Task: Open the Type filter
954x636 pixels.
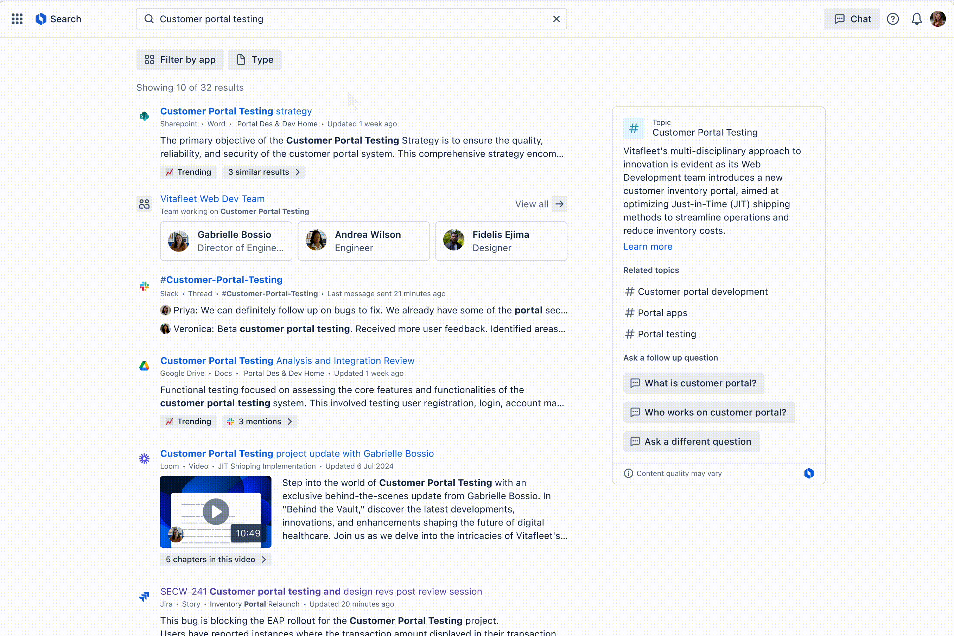Action: point(254,59)
